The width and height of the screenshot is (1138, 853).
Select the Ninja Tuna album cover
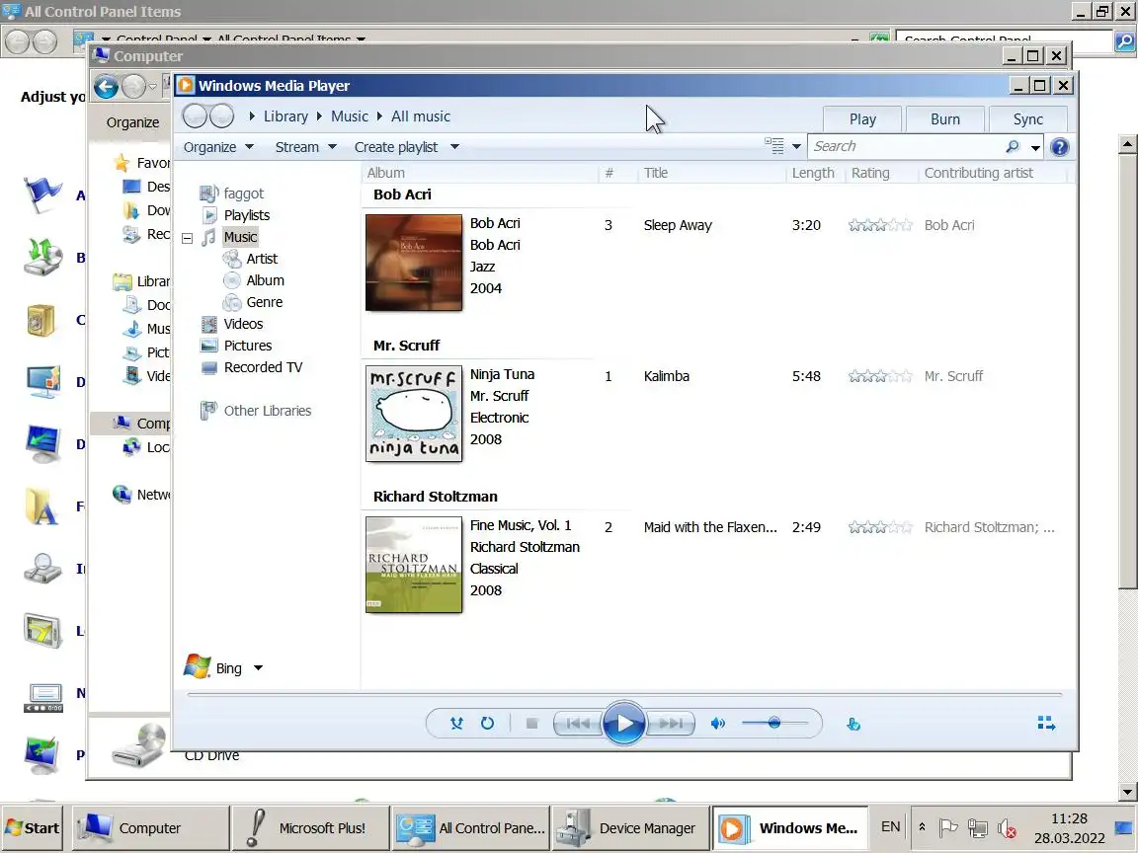click(414, 414)
